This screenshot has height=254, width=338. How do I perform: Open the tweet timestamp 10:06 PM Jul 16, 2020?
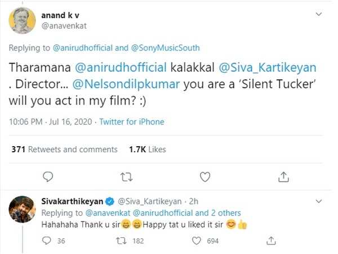(x=51, y=121)
